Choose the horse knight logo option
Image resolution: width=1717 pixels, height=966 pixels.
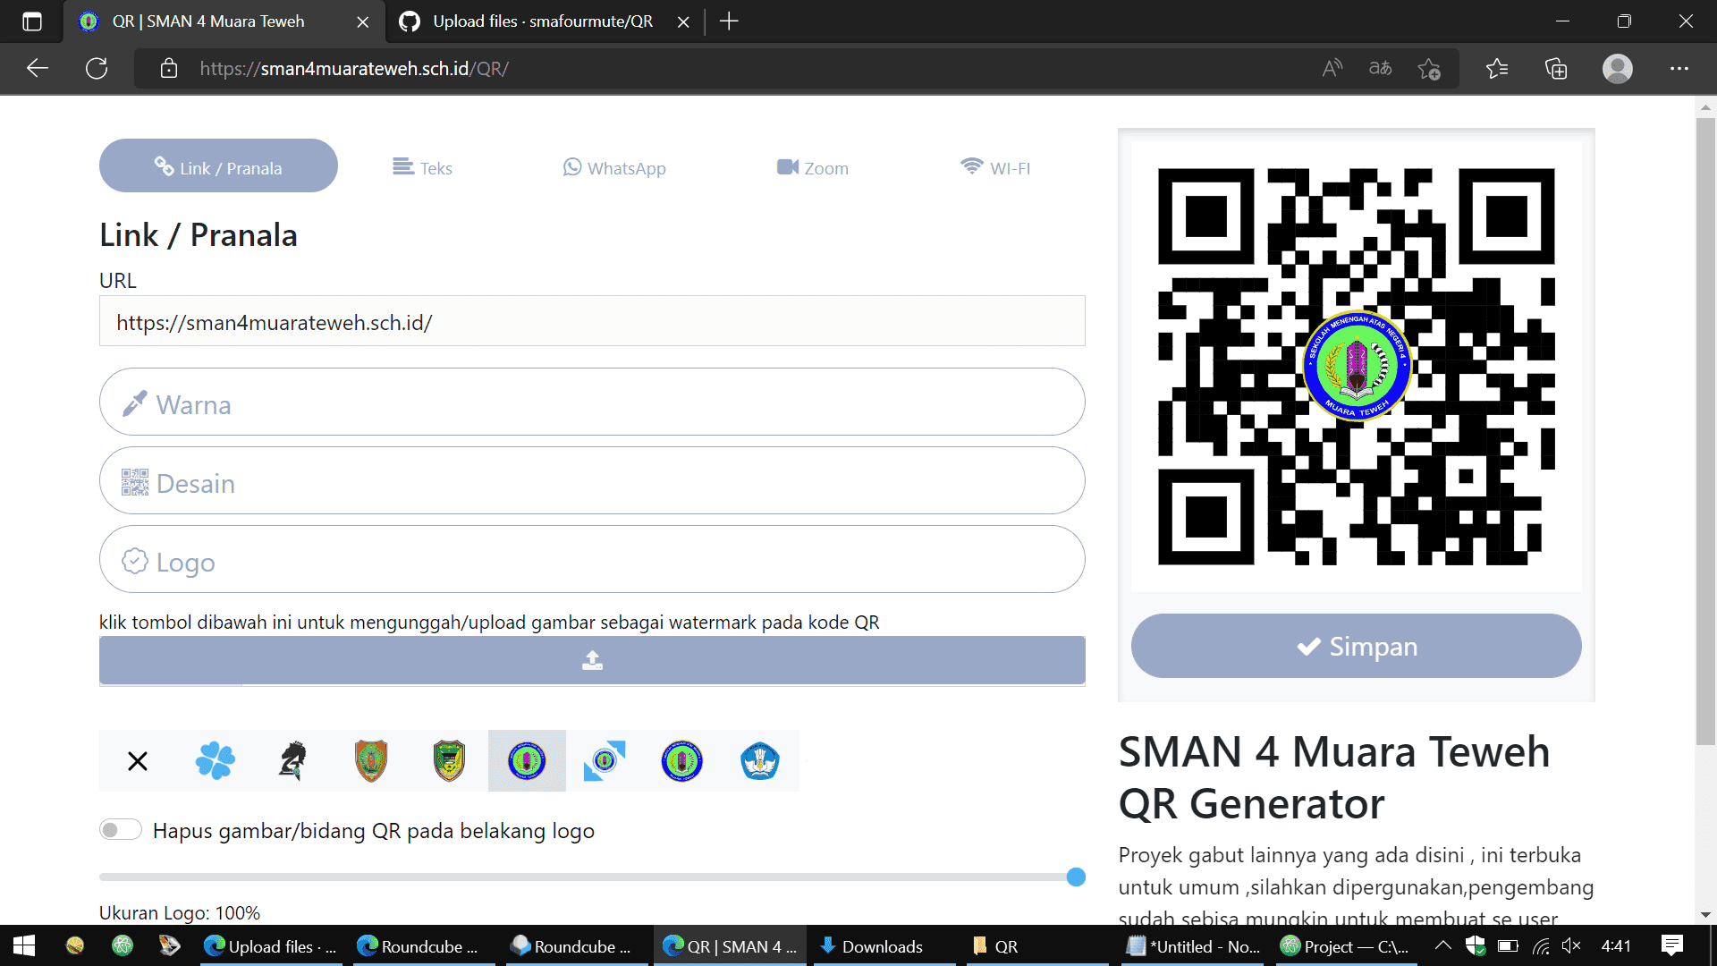click(292, 761)
